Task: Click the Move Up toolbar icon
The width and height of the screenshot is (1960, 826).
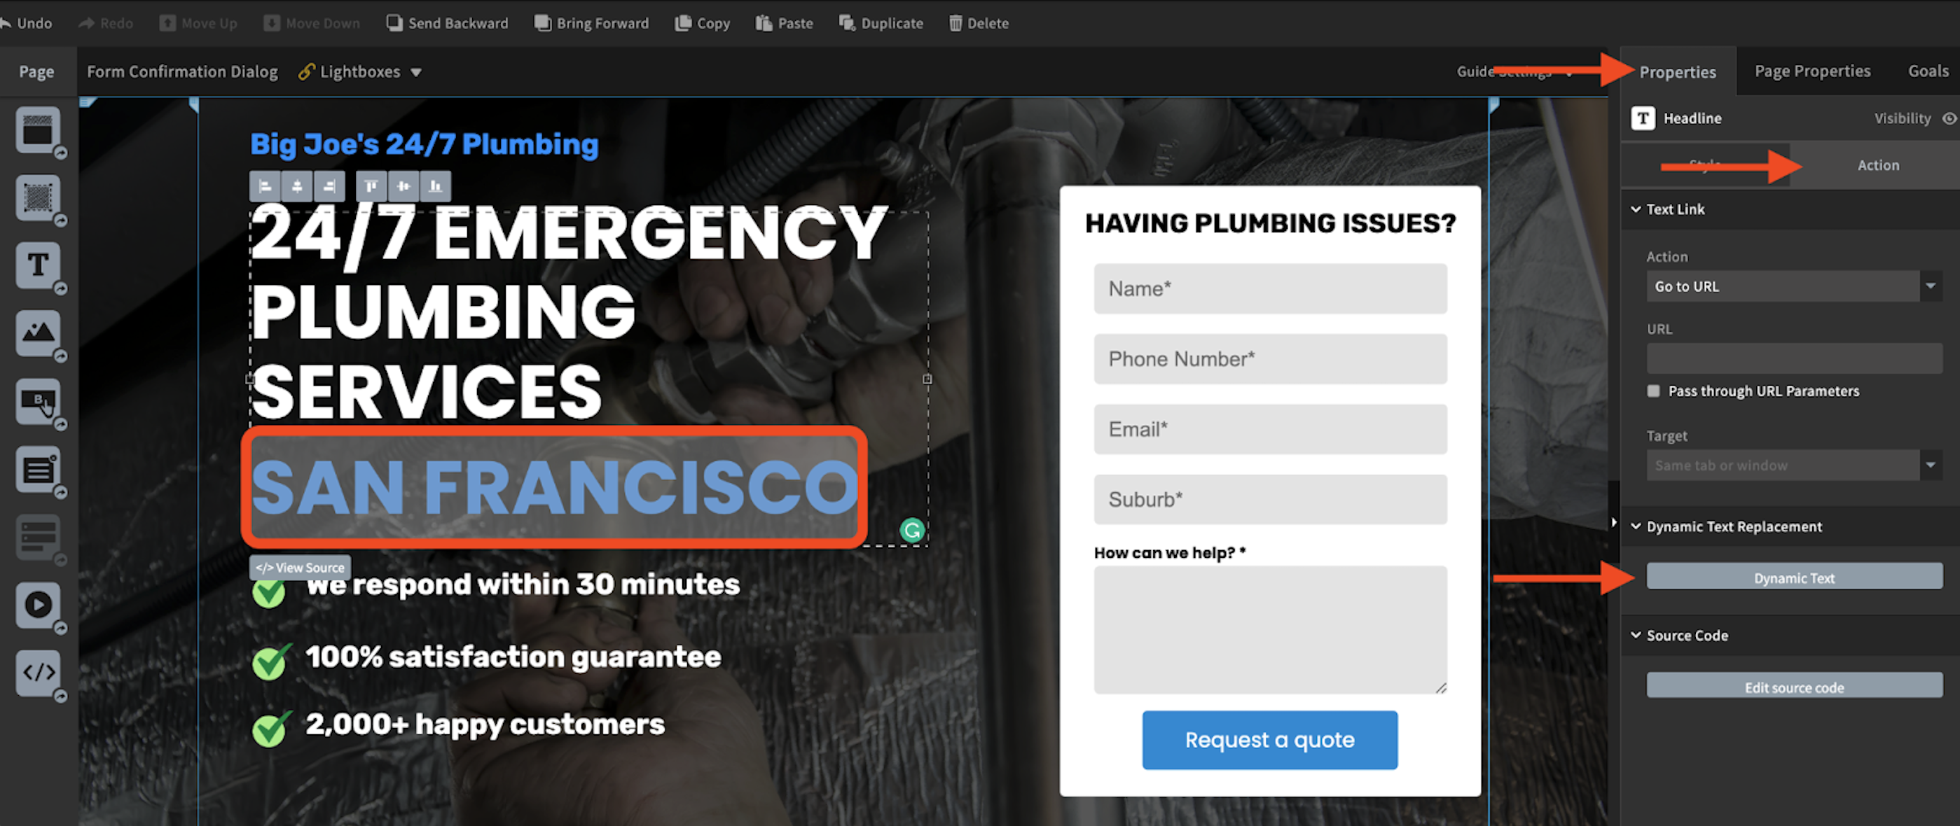Action: coord(169,22)
